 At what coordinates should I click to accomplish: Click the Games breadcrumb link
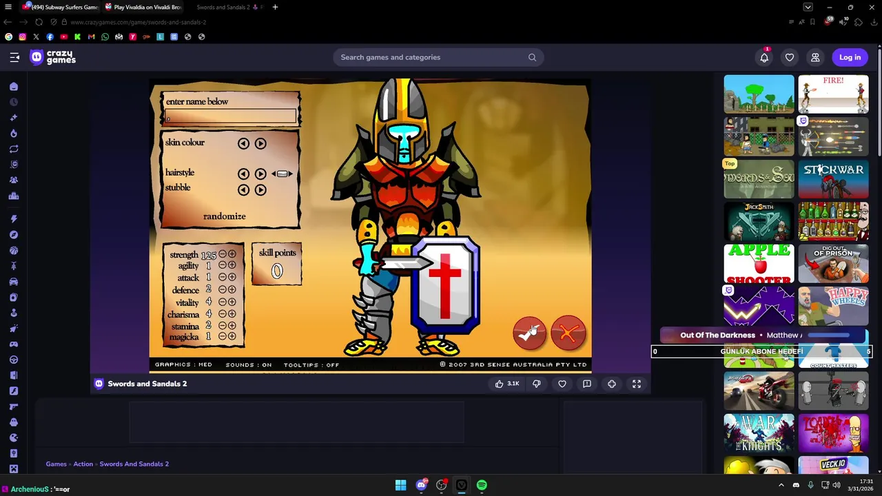point(57,464)
